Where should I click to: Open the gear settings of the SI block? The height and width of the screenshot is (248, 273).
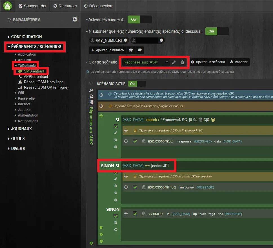pos(116,140)
